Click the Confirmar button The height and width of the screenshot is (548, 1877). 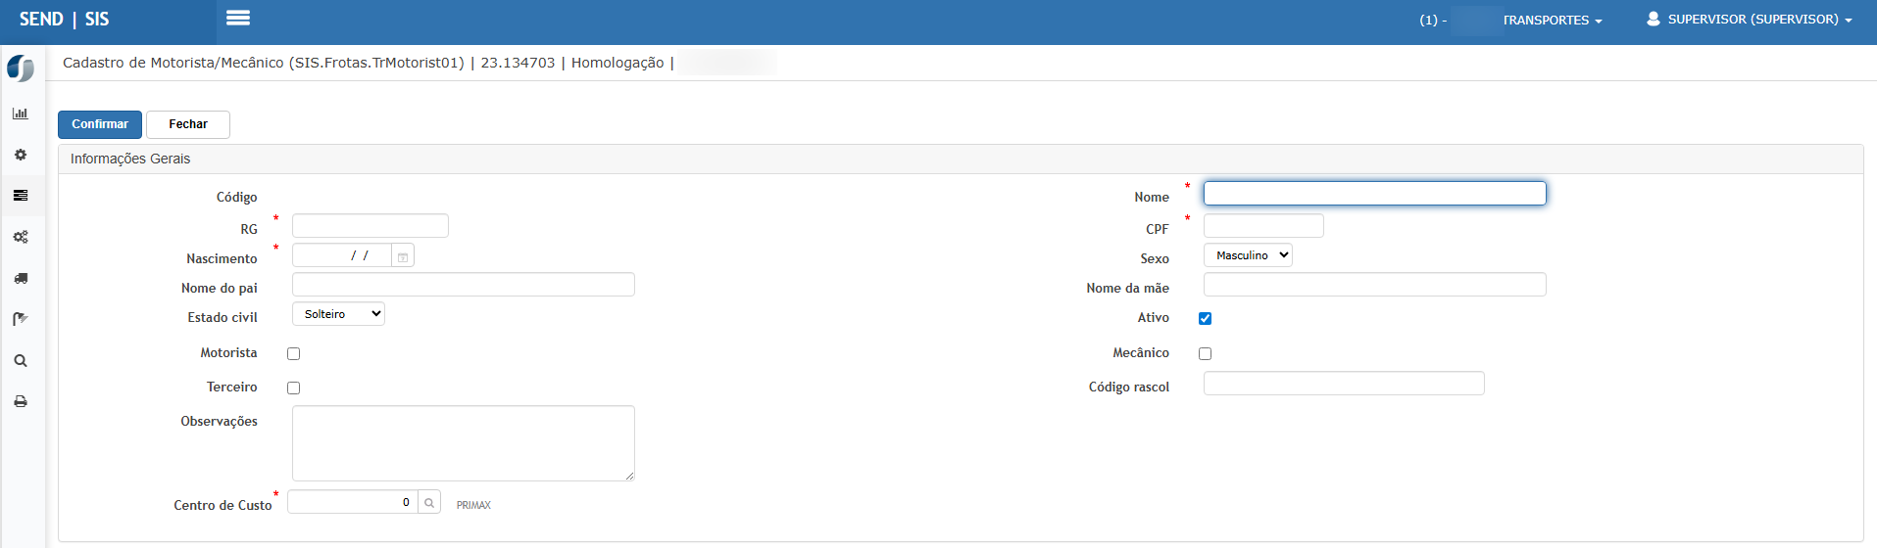tap(100, 124)
